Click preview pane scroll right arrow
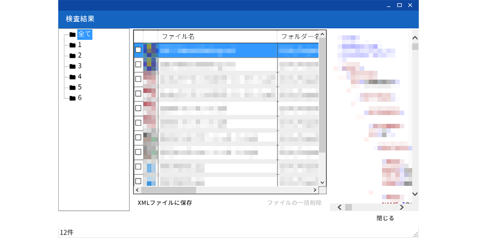Viewport: 477px width, 238px height. 402,208
